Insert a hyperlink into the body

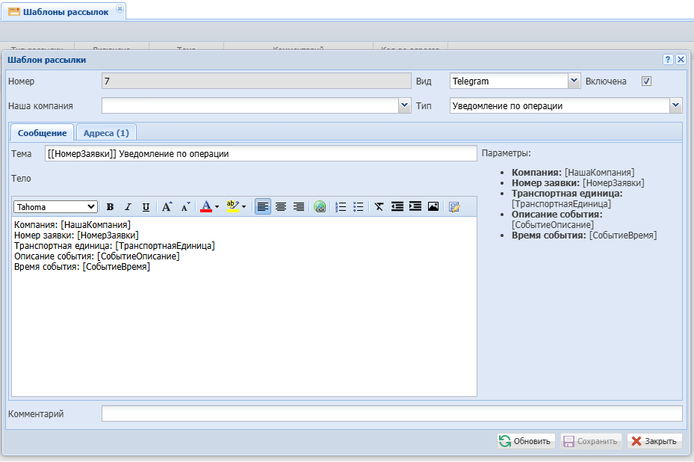pos(320,207)
